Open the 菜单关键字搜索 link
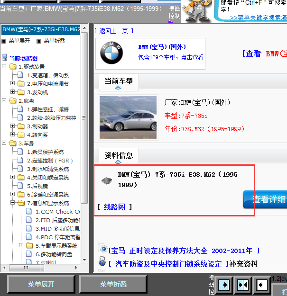Viewport: 287px width, 296px height. tap(258, 18)
